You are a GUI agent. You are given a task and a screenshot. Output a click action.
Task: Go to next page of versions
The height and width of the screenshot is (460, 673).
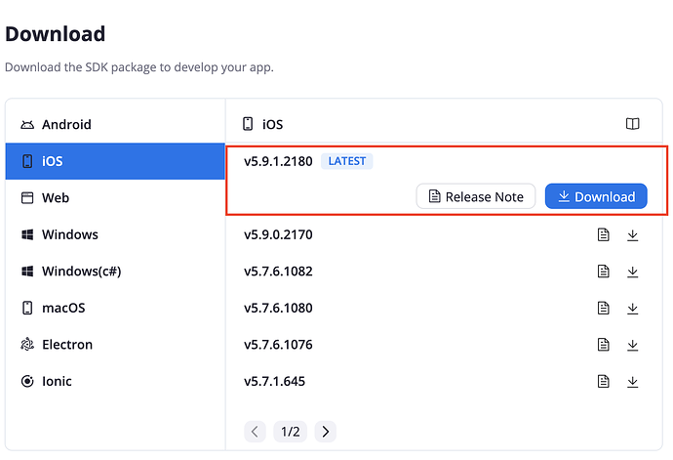326,431
